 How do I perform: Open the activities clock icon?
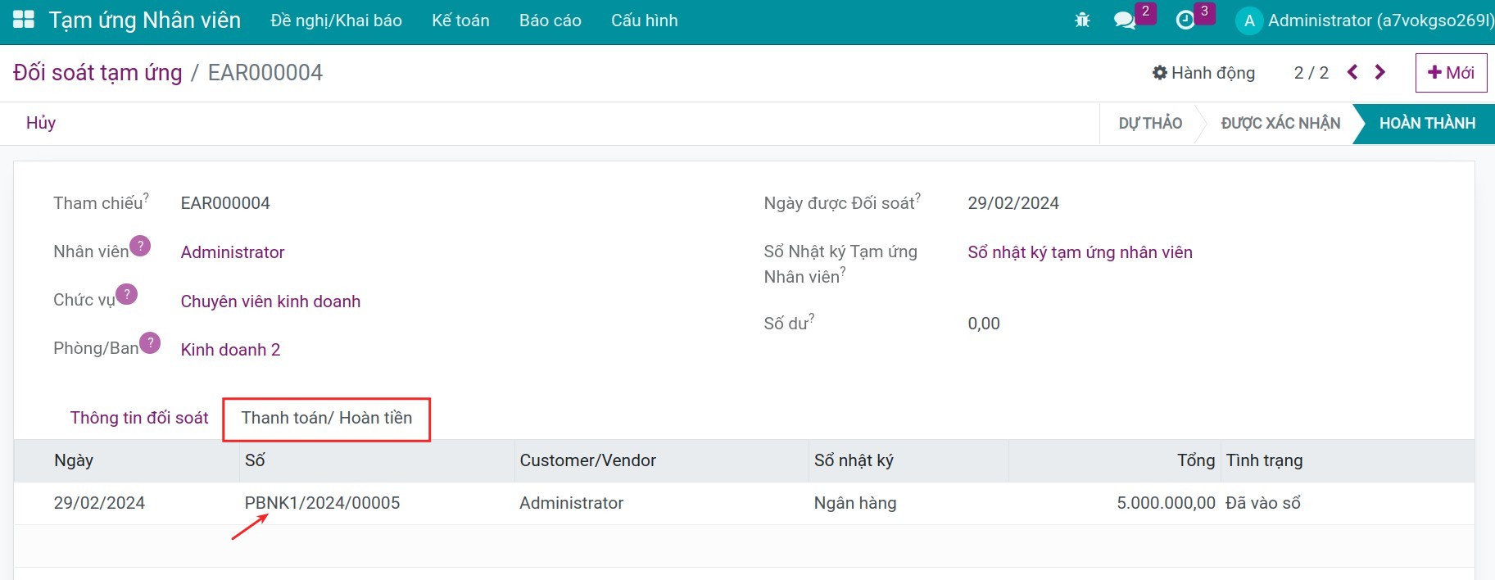[x=1185, y=20]
